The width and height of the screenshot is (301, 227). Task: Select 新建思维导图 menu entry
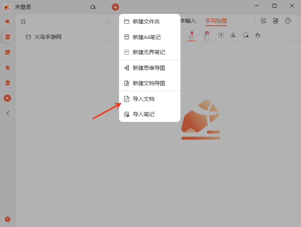150,68
